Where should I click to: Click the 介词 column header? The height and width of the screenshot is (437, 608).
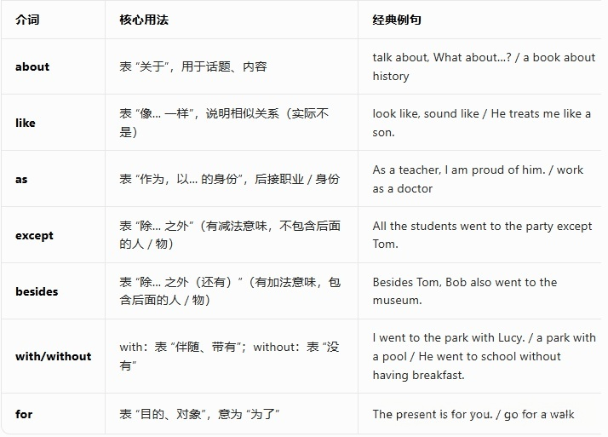click(27, 20)
